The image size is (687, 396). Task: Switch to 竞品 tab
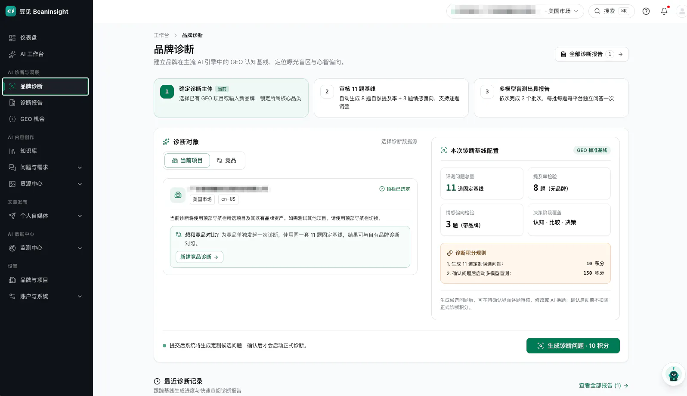pos(226,161)
